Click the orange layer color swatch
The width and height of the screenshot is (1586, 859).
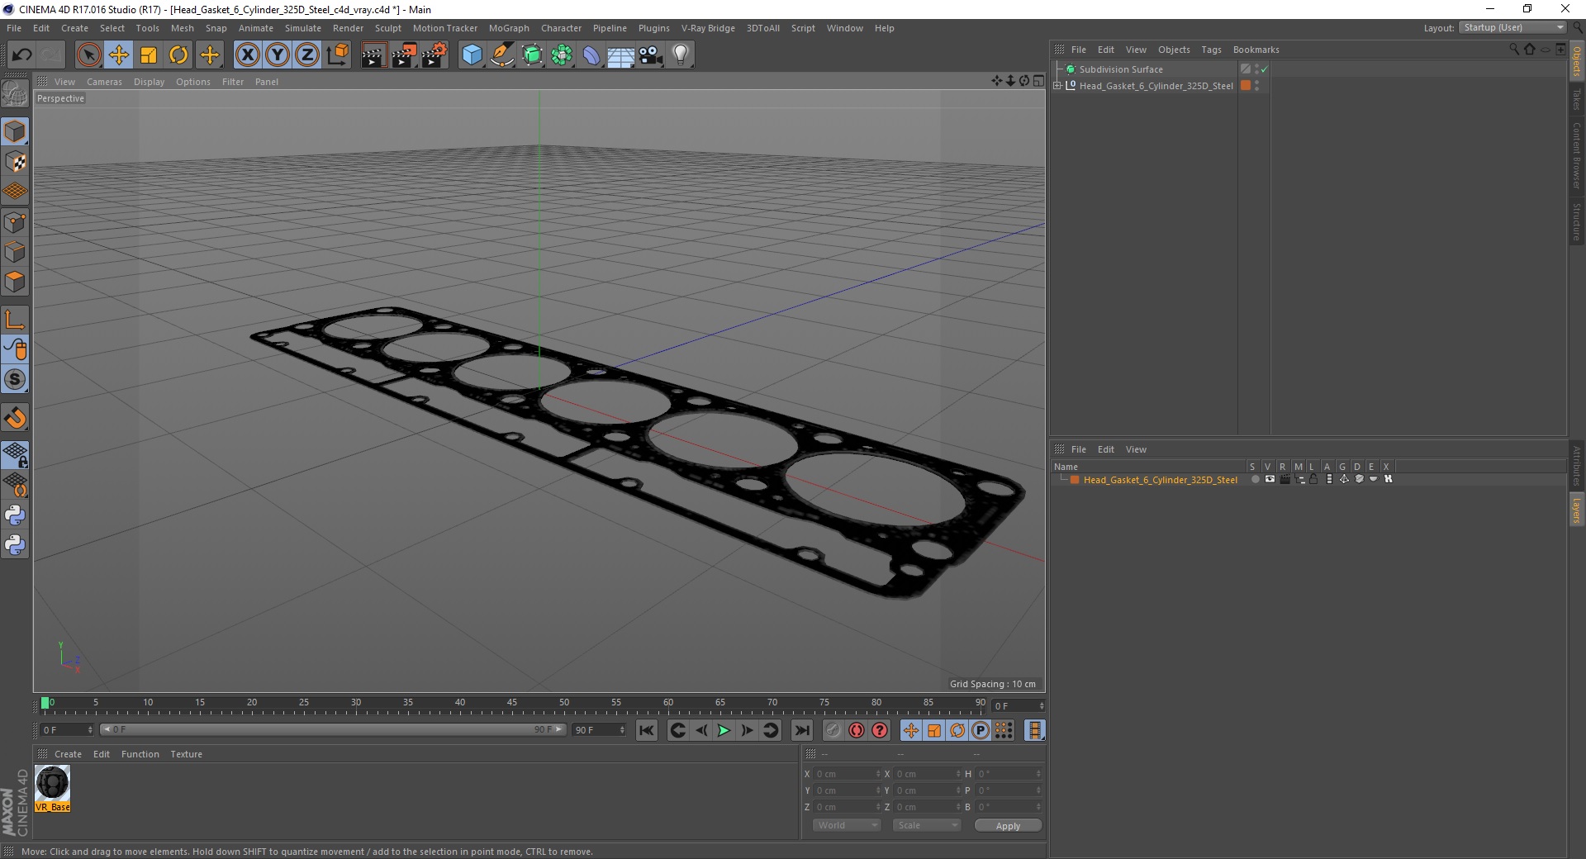tap(1075, 480)
